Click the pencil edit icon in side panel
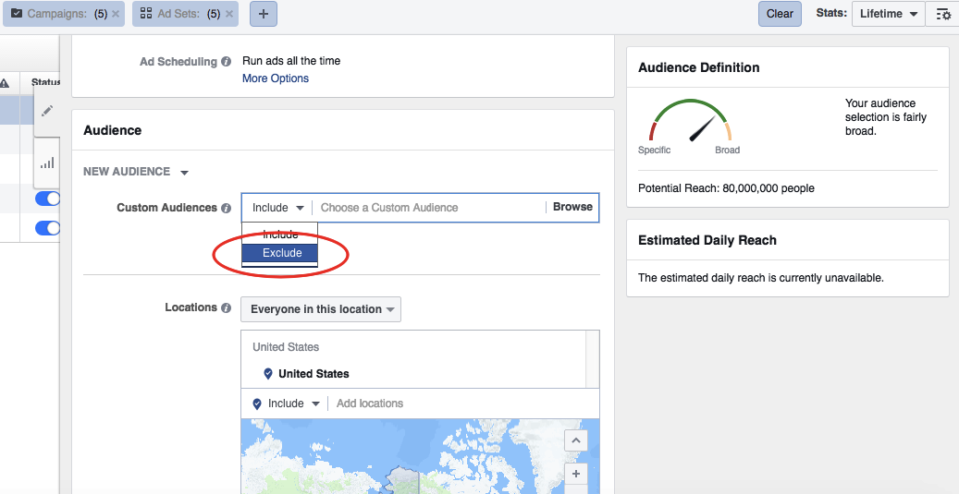Viewport: 959px width, 494px height. click(47, 111)
